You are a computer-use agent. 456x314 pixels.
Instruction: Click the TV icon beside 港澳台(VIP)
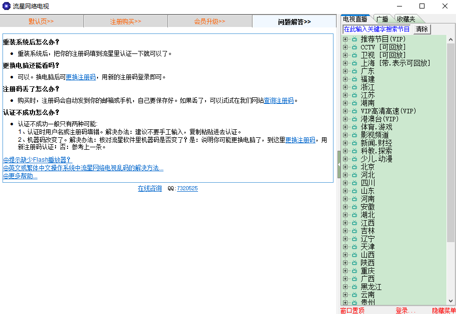(354, 119)
